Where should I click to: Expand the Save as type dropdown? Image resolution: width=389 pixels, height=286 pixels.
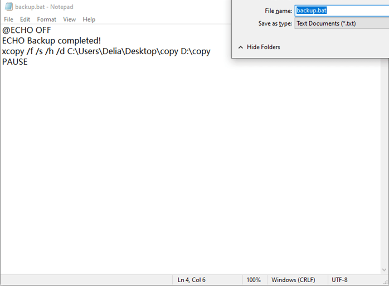pyautogui.click(x=341, y=23)
